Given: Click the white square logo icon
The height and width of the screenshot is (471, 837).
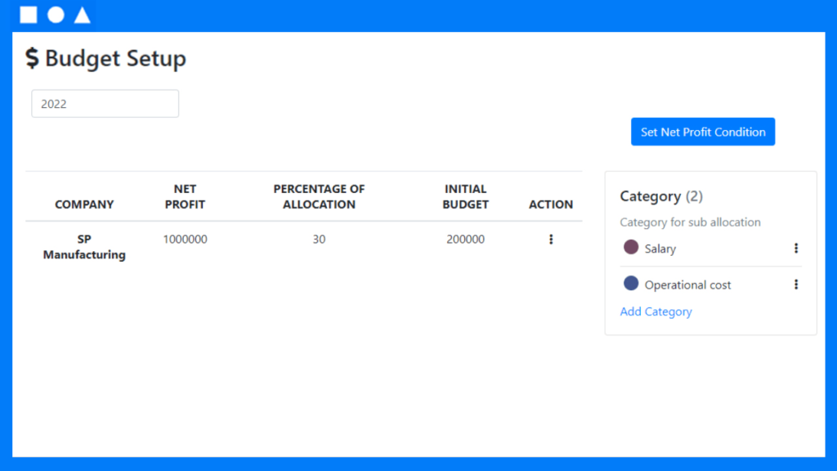Looking at the screenshot, I should (29, 15).
